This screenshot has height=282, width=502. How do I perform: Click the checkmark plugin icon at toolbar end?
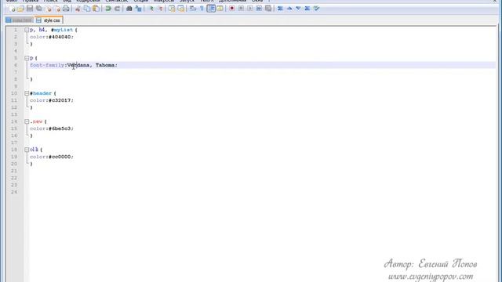point(316,9)
